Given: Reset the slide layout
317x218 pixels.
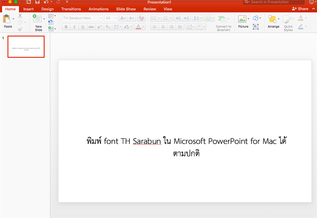Looking at the screenshot, I should point(51,22).
